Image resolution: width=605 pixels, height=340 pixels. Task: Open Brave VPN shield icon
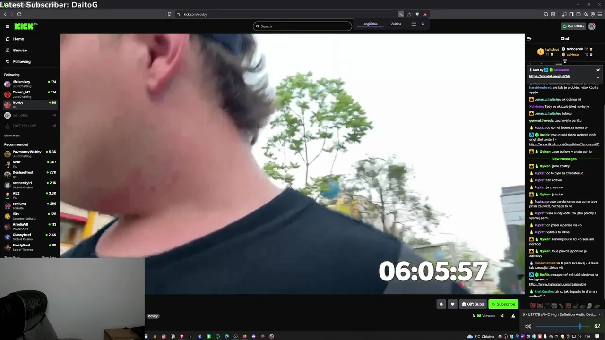click(x=593, y=14)
